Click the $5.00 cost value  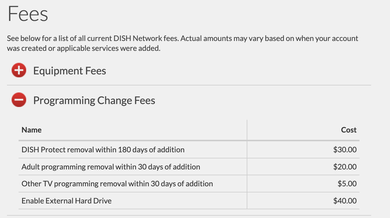(347, 184)
